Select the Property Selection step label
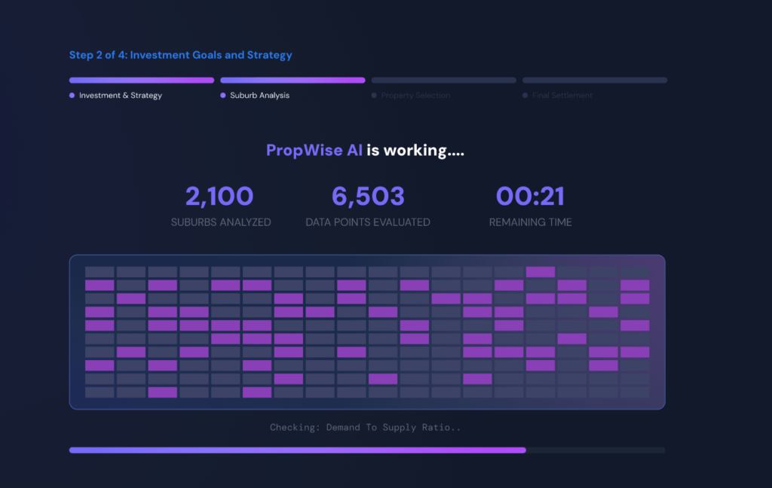This screenshot has width=772, height=488. [415, 96]
